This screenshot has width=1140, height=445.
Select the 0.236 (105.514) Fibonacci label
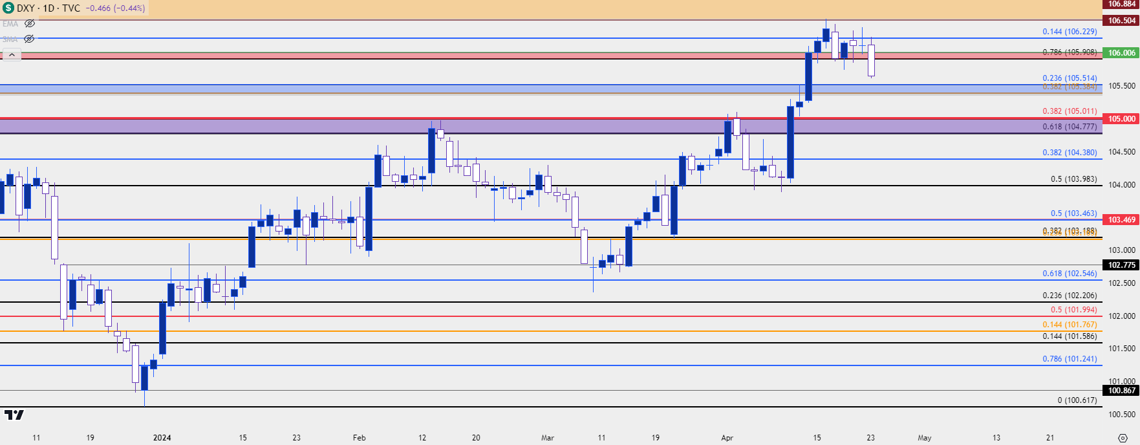point(1070,78)
